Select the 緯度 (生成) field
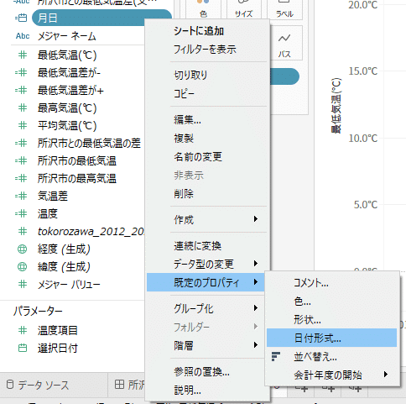This screenshot has width=406, height=404. 64,266
